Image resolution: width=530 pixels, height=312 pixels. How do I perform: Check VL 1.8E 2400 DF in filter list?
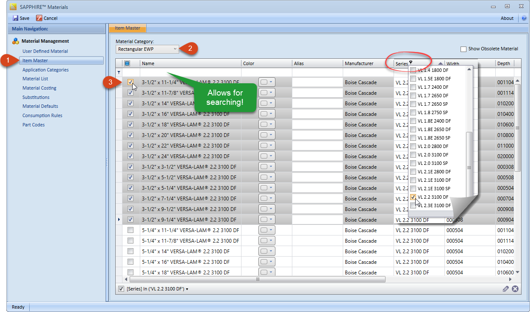413,121
